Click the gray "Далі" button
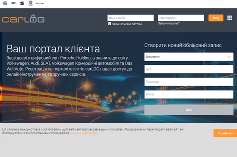This screenshot has width=237, height=157. 189,110
